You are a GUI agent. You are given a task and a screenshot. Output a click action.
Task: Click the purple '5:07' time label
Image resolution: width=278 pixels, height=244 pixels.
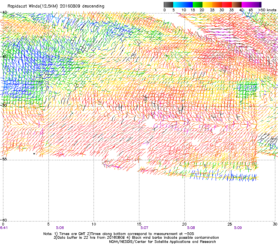click(144, 228)
